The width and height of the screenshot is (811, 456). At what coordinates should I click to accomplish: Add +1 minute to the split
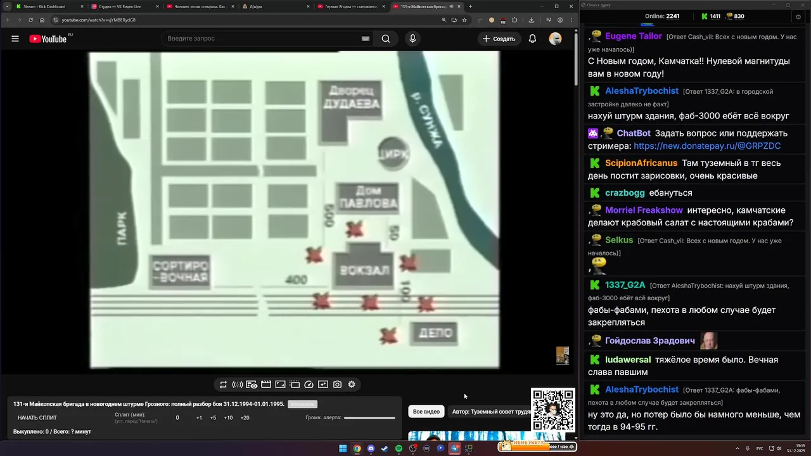point(199,418)
